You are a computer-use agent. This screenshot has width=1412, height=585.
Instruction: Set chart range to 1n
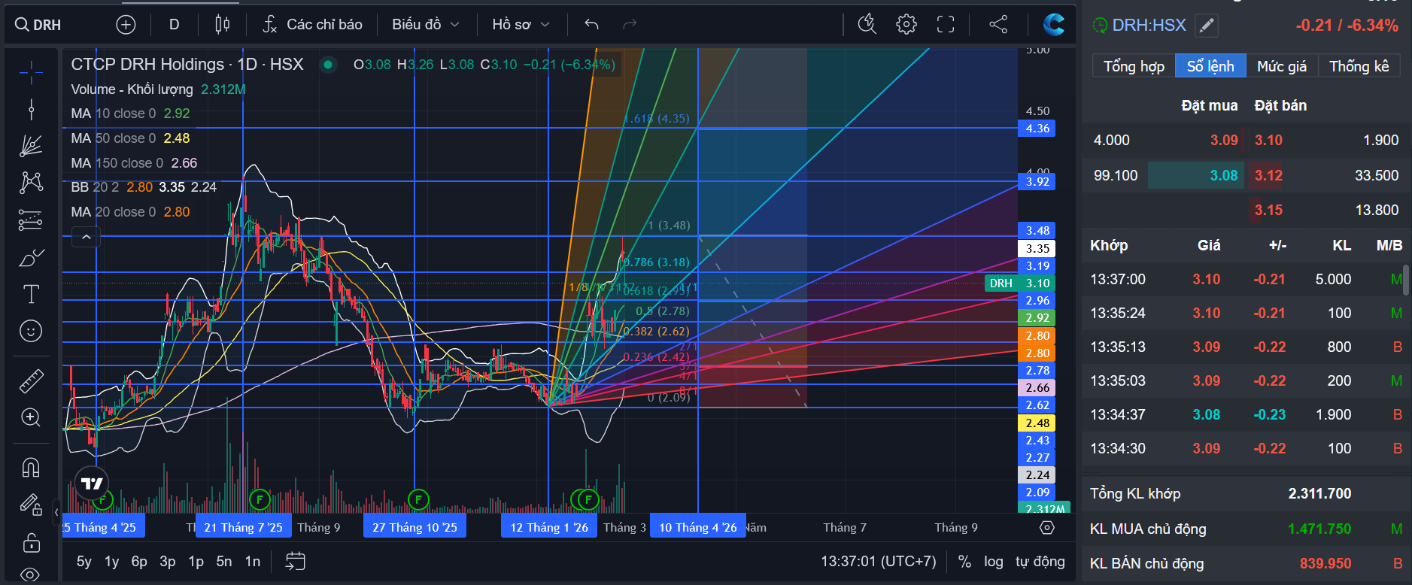tap(253, 562)
